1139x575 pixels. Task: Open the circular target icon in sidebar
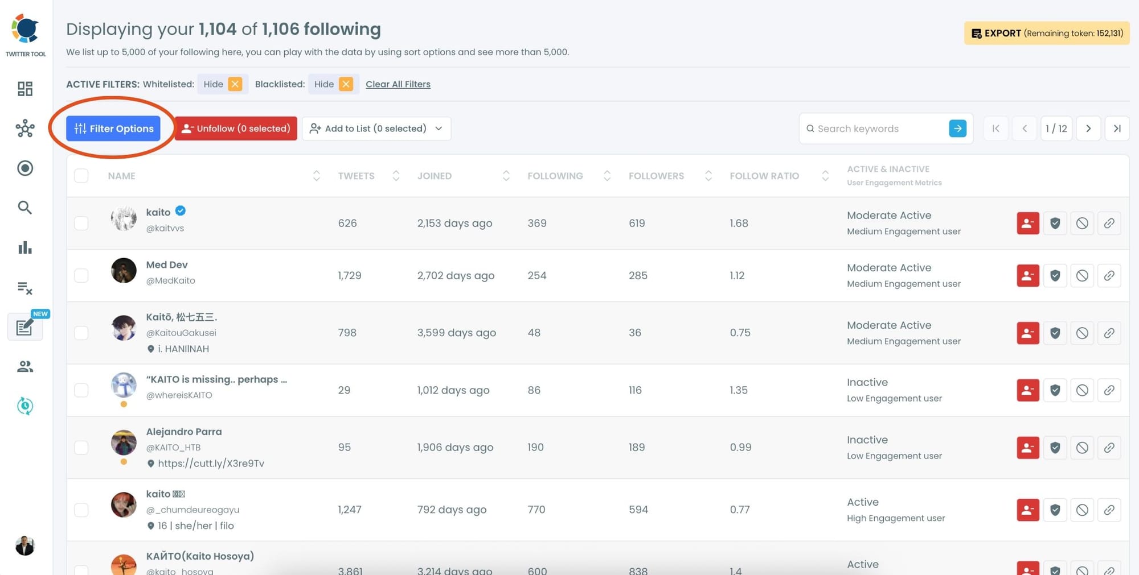(25, 168)
